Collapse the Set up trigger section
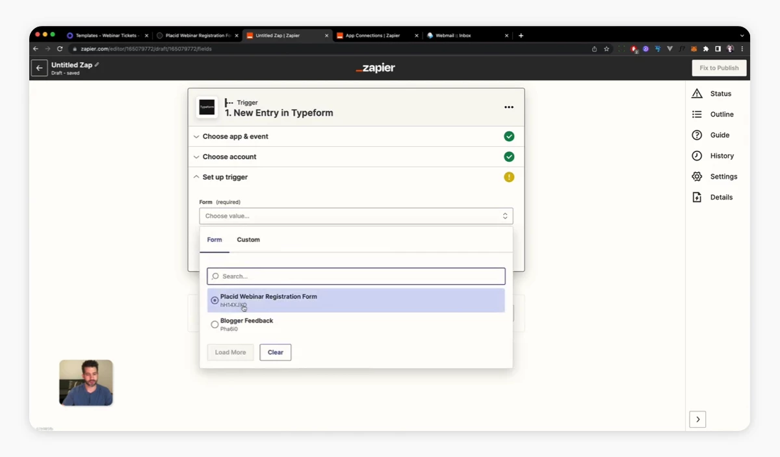780x457 pixels. click(356, 177)
